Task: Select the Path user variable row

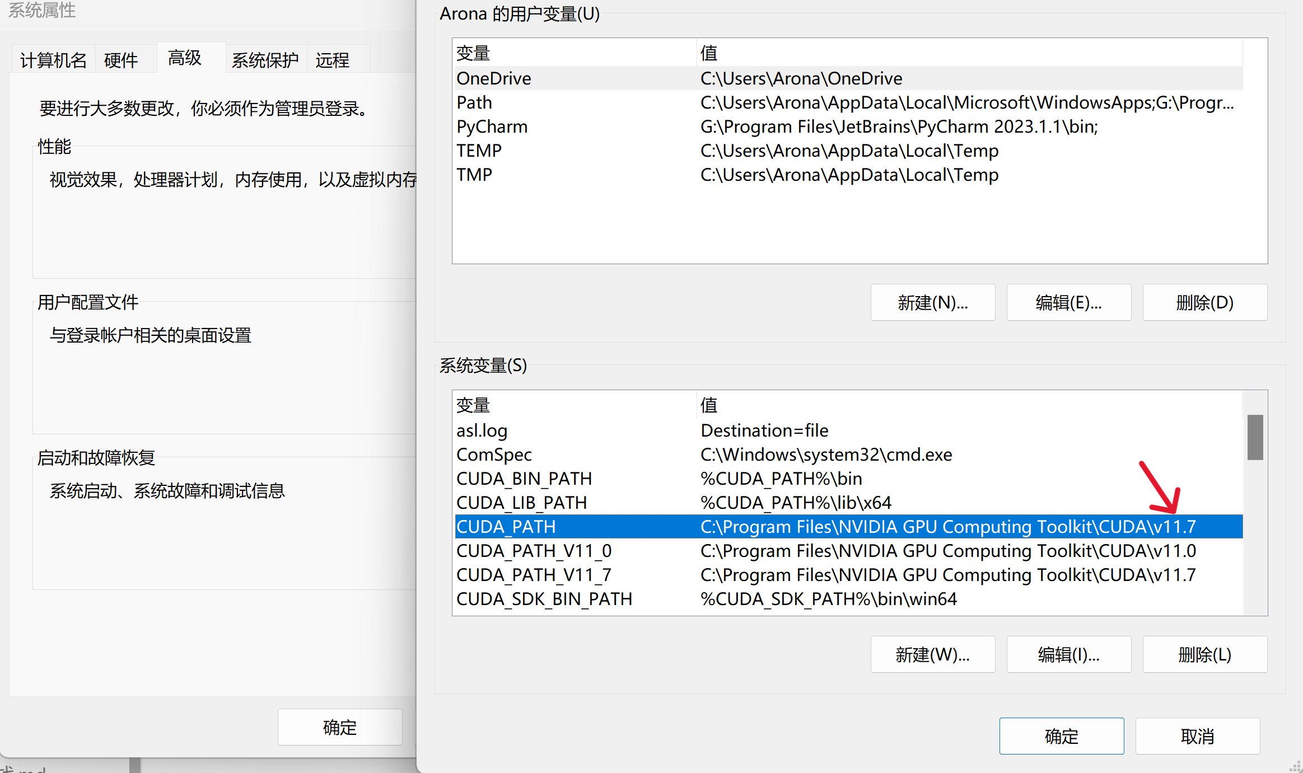Action: click(x=849, y=102)
